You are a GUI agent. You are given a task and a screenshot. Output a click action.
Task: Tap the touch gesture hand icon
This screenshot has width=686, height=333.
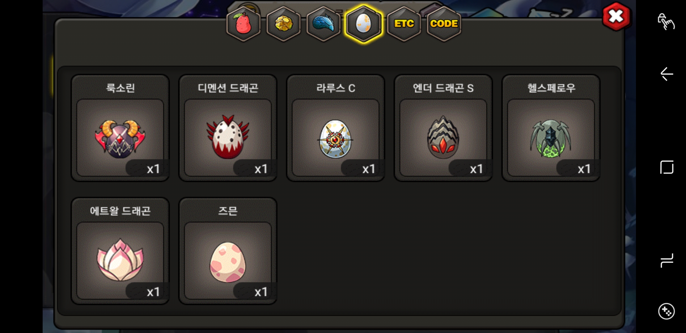(x=666, y=22)
